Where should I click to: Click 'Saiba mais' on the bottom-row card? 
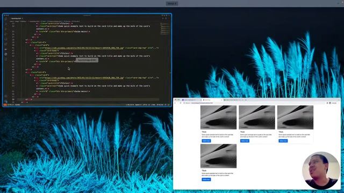click(x=206, y=180)
